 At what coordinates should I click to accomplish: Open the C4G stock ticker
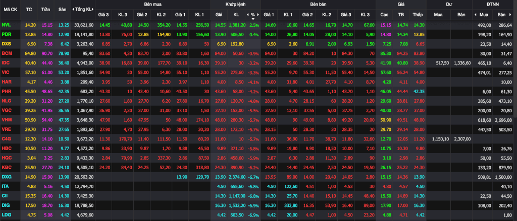(6, 138)
